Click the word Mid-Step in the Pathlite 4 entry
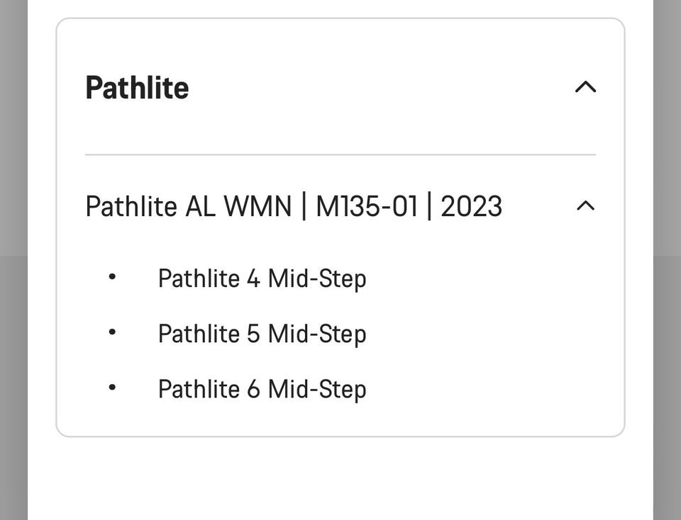Viewport: 681px width, 520px height. 317,278
